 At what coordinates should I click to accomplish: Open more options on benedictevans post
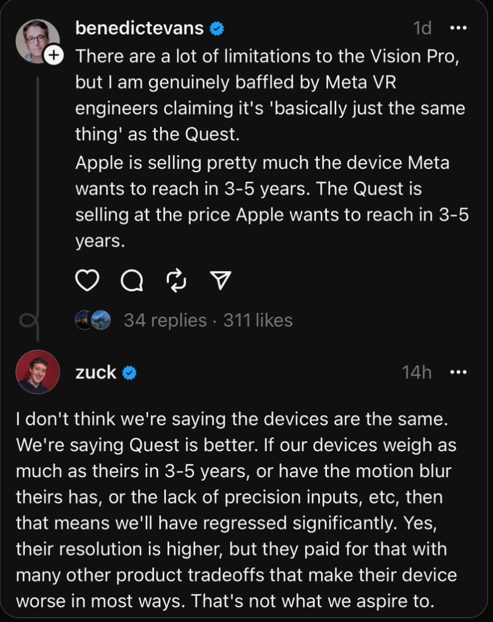[458, 28]
